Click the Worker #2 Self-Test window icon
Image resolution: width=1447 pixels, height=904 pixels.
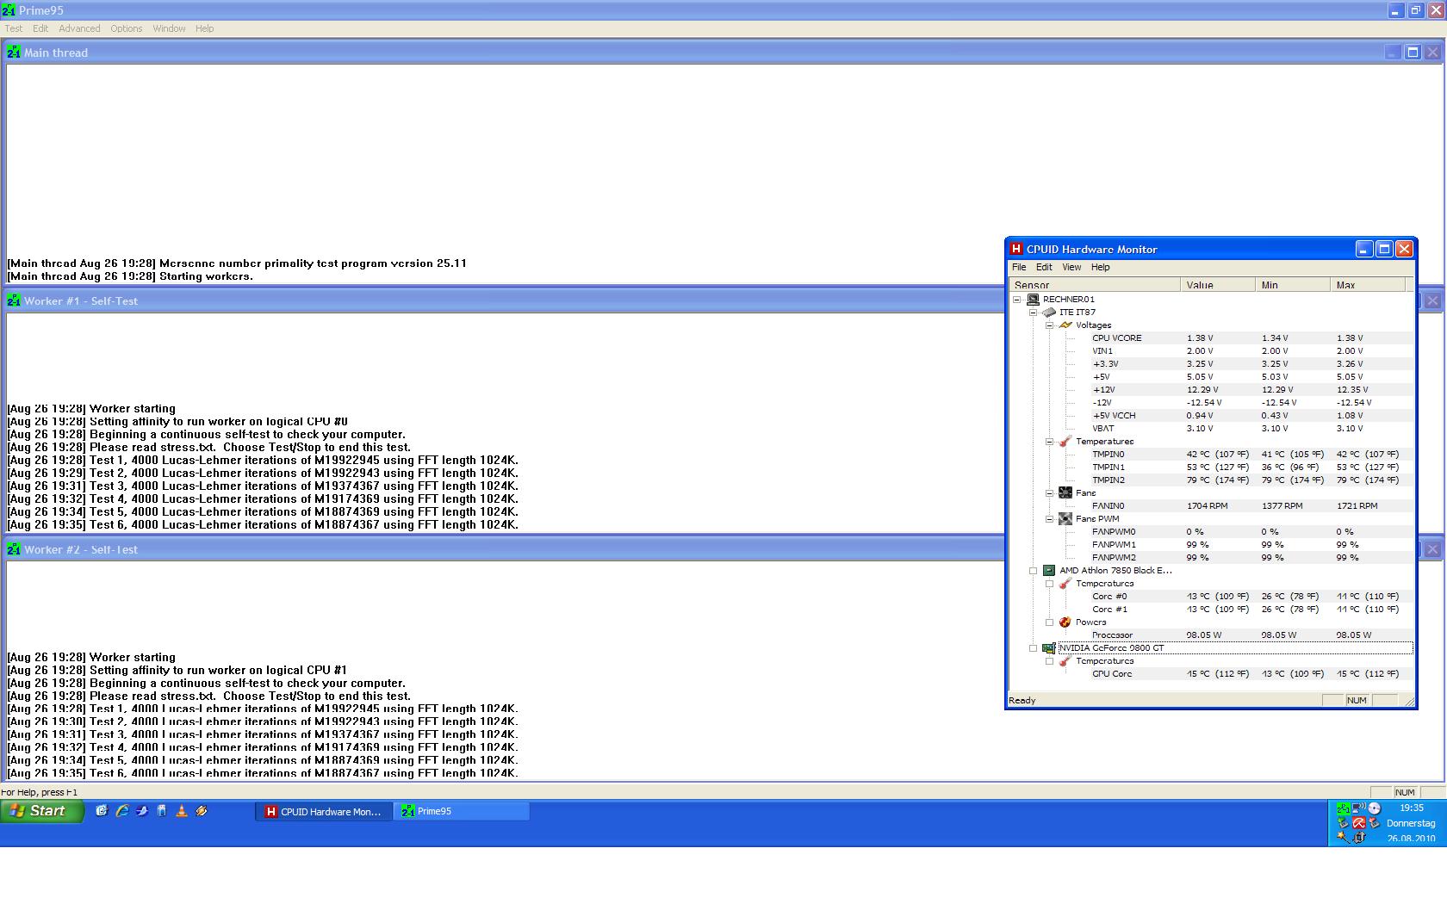[14, 549]
